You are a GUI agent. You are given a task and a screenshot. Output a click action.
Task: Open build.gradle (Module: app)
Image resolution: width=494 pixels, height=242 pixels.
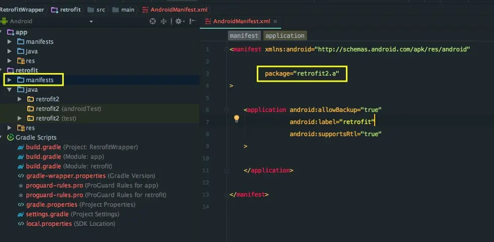coord(65,156)
